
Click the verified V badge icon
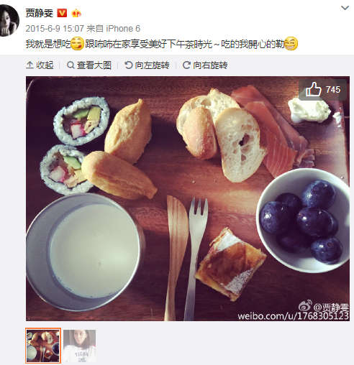[x=62, y=13]
